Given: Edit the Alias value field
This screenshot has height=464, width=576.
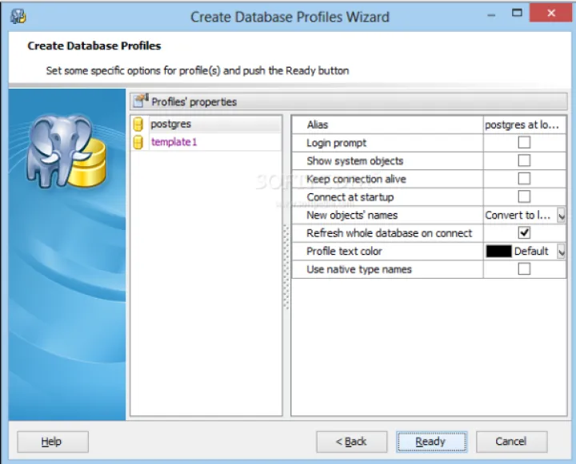Looking at the screenshot, I should pos(523,125).
